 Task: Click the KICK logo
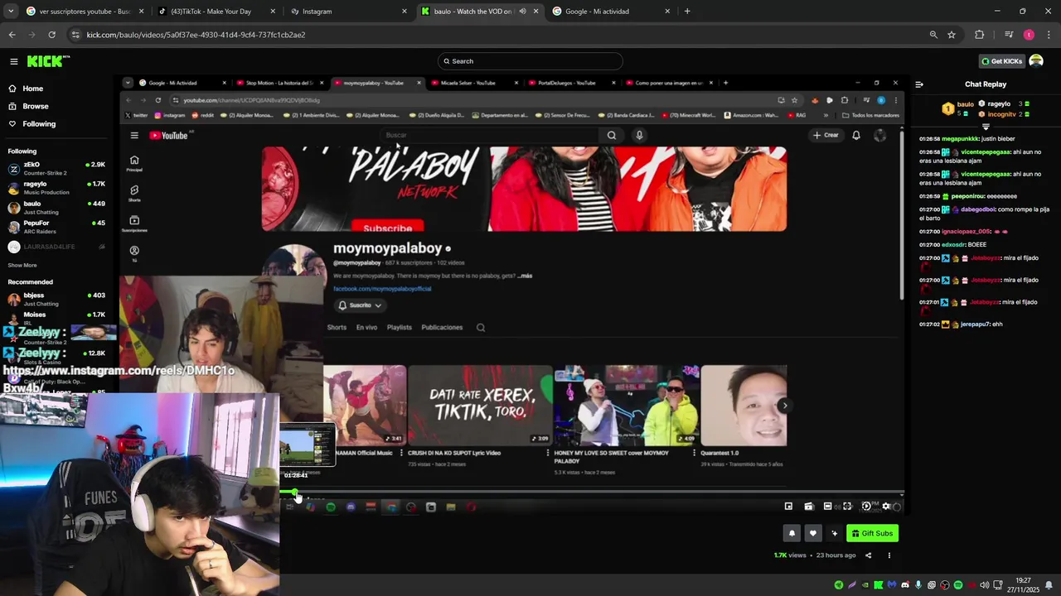coord(48,61)
